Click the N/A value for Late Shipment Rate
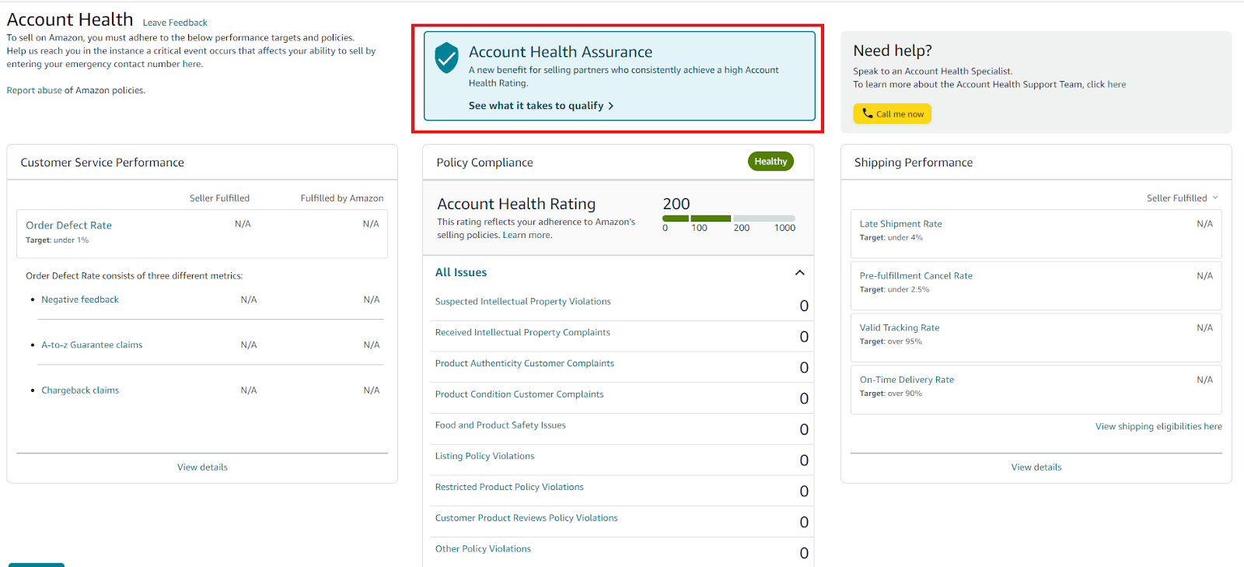The height and width of the screenshot is (567, 1244). click(1204, 224)
